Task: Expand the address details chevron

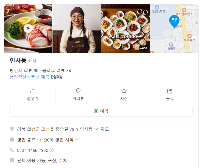Action: pyautogui.click(x=96, y=129)
